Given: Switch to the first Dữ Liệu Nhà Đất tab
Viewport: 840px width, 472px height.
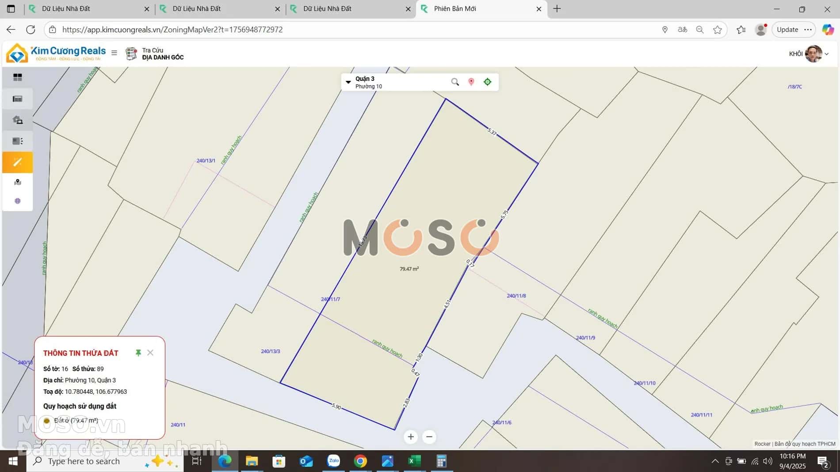Looking at the screenshot, I should coord(88,9).
